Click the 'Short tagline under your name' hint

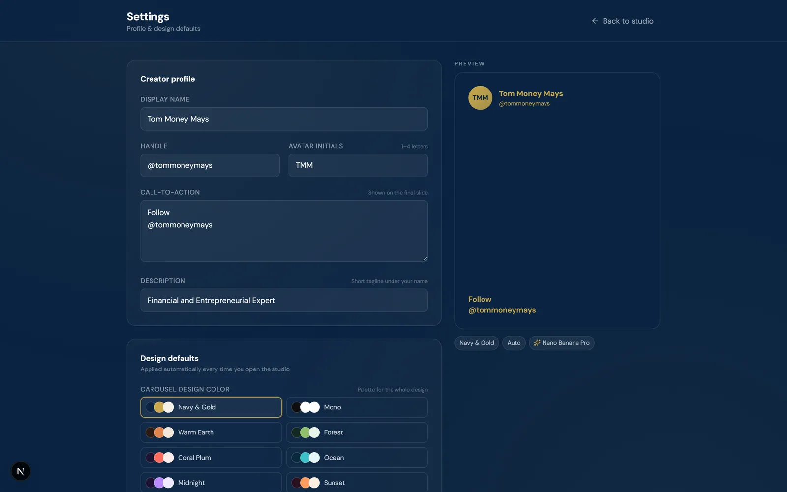(x=390, y=281)
